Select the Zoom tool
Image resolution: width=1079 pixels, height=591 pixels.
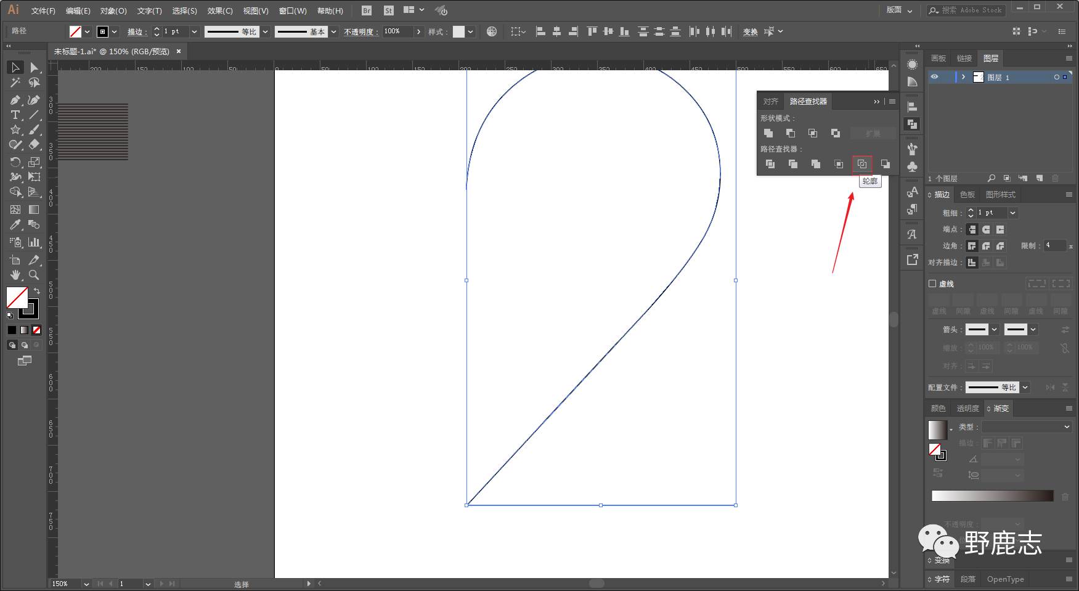(x=34, y=275)
